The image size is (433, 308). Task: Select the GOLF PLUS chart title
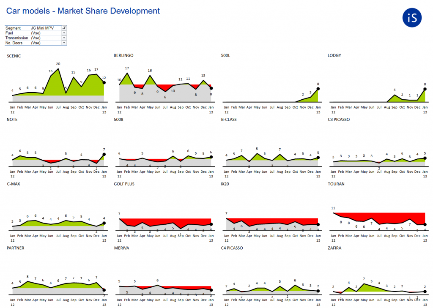124,184
